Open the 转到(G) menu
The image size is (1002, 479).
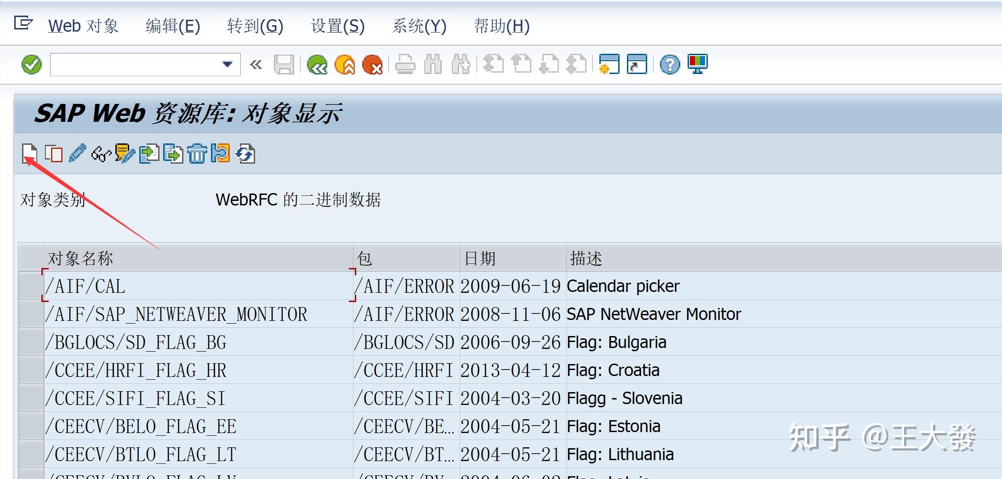coord(255,26)
